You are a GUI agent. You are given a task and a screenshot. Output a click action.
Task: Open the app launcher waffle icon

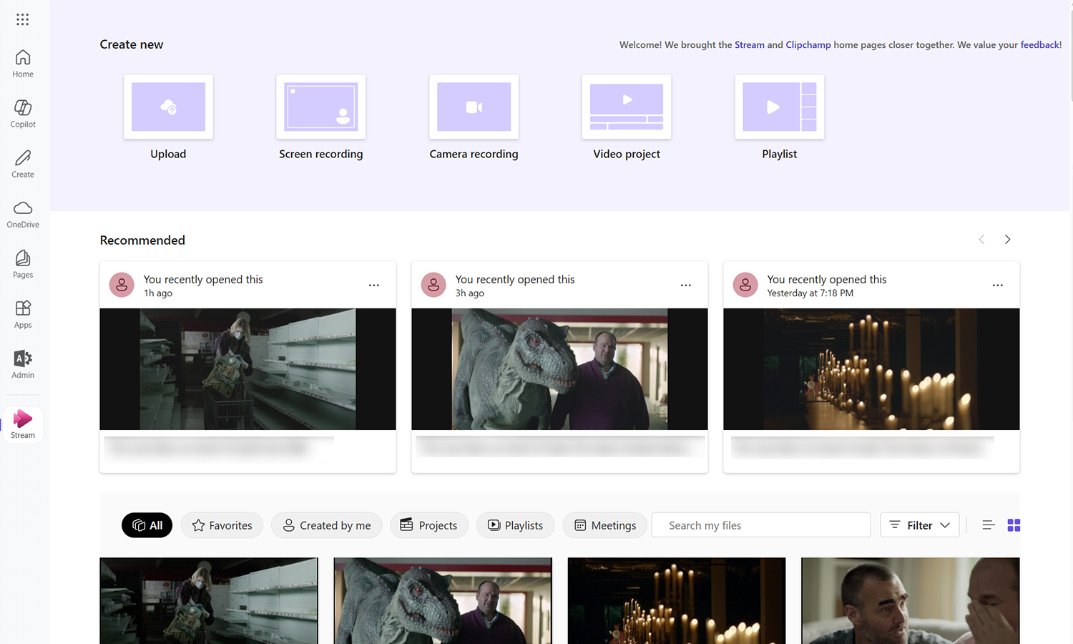23,19
